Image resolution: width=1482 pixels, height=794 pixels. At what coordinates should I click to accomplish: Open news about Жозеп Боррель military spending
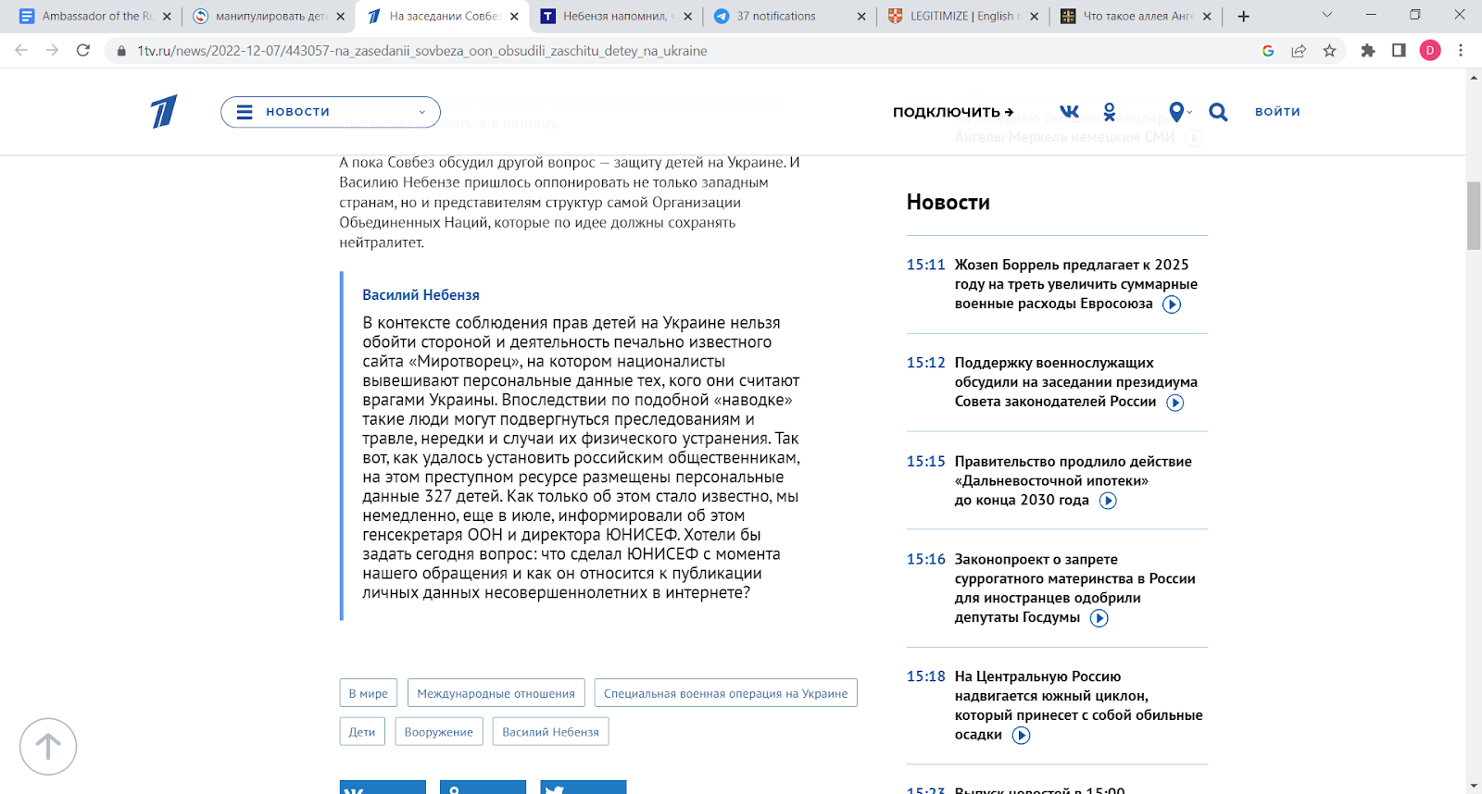(1075, 284)
